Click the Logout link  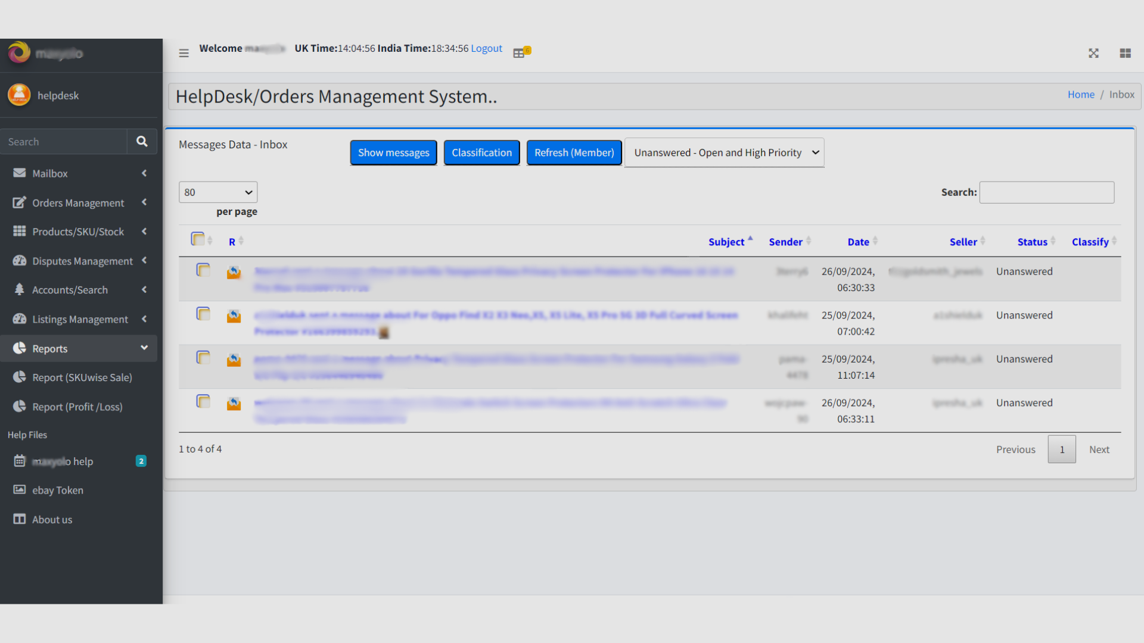tap(486, 48)
